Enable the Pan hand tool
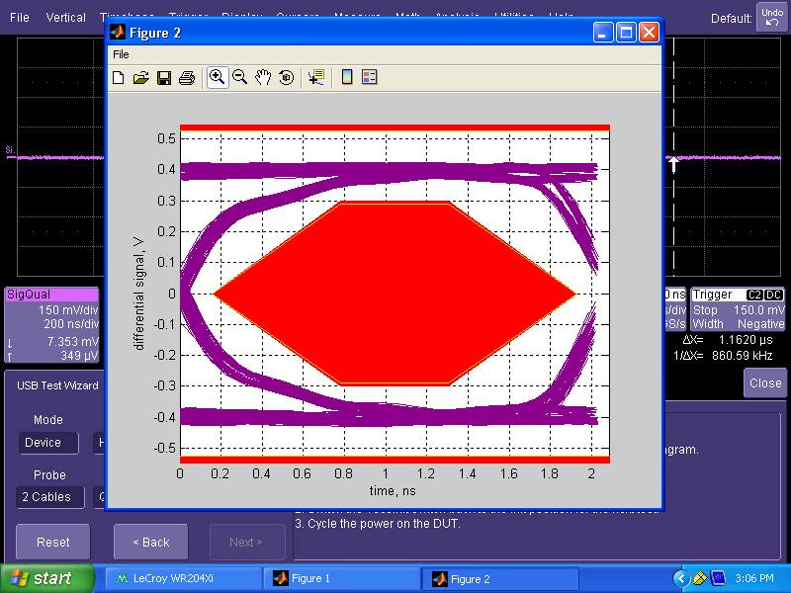The height and width of the screenshot is (593, 791). [x=263, y=78]
